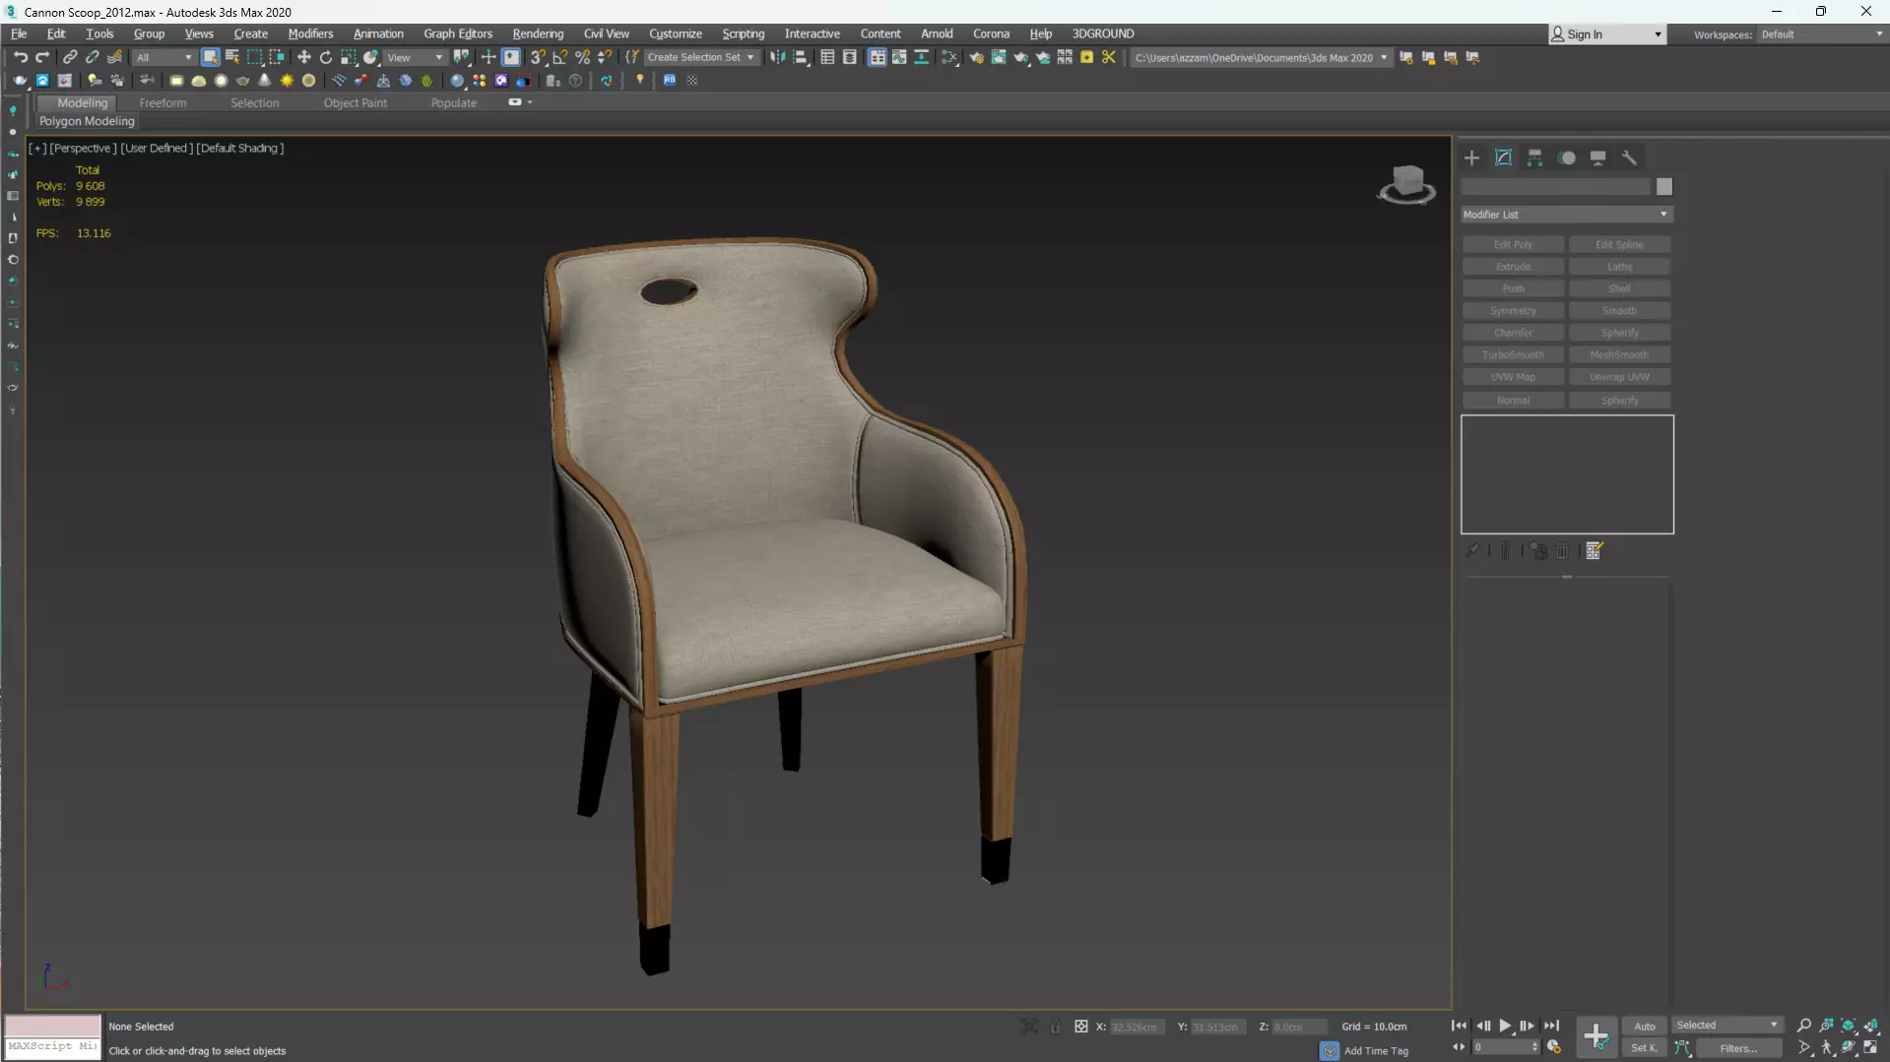
Task: Activate the Select and Link tool
Action: (x=70, y=57)
